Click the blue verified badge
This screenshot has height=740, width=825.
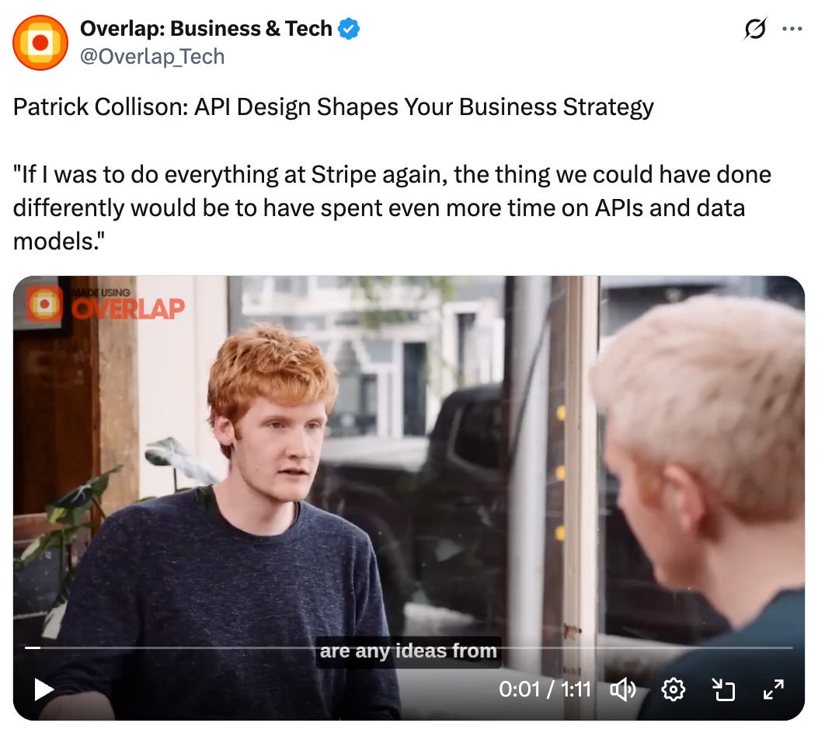tap(348, 29)
